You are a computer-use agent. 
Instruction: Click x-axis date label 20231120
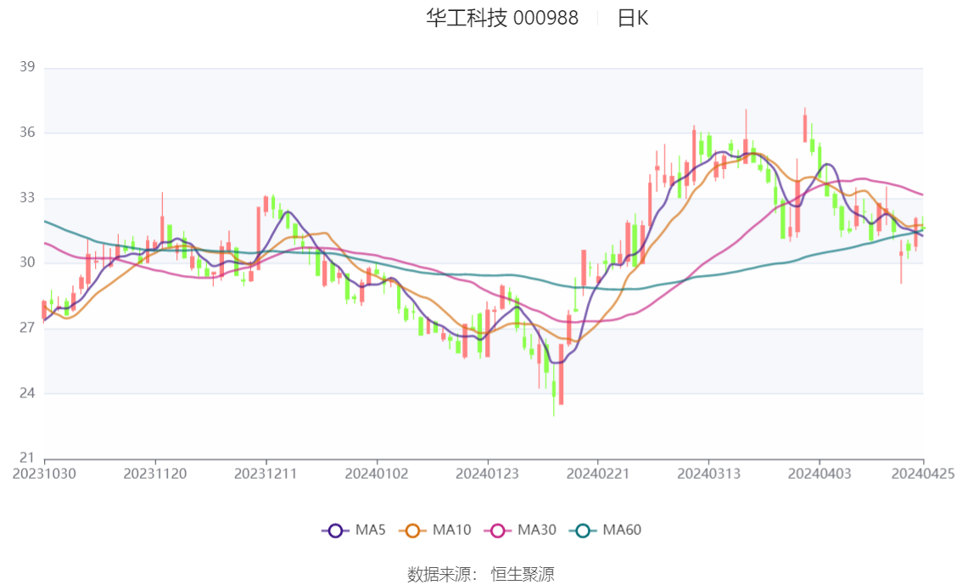(155, 473)
